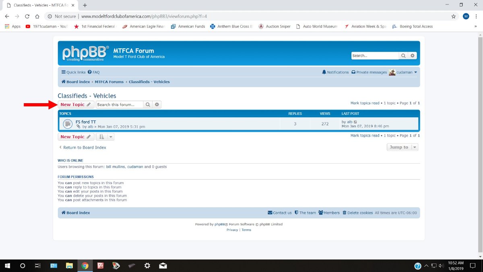Open advanced search gear in header
The width and height of the screenshot is (483, 272).
point(413,56)
